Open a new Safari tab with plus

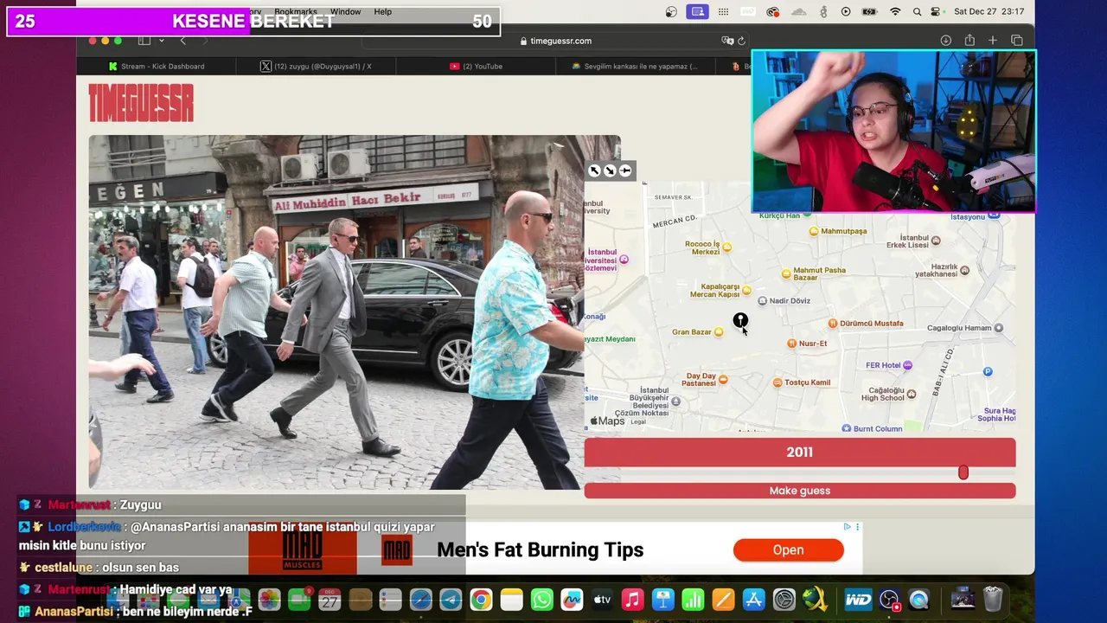(x=993, y=41)
